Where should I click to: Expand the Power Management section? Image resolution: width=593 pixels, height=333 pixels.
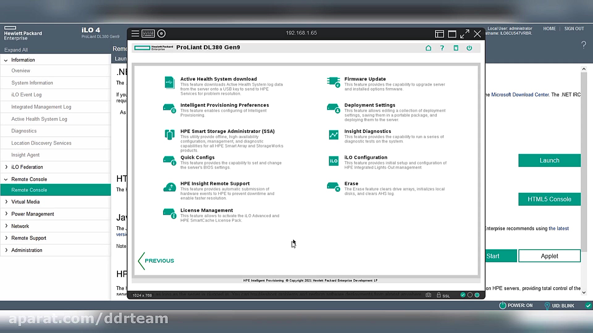point(6,214)
